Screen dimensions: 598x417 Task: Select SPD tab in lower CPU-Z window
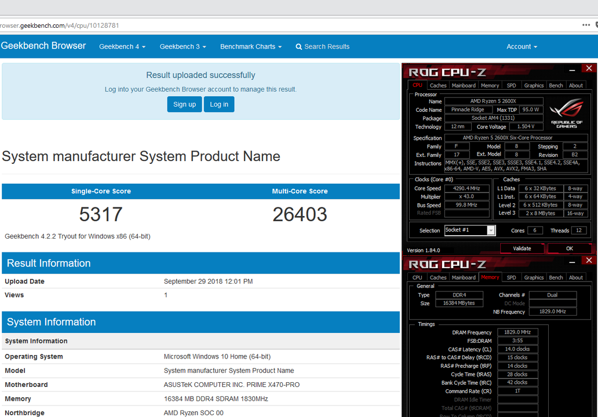512,278
